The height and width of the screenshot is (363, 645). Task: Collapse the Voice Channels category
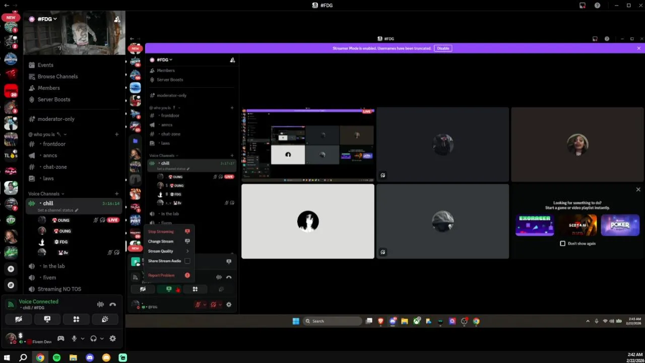click(x=46, y=194)
